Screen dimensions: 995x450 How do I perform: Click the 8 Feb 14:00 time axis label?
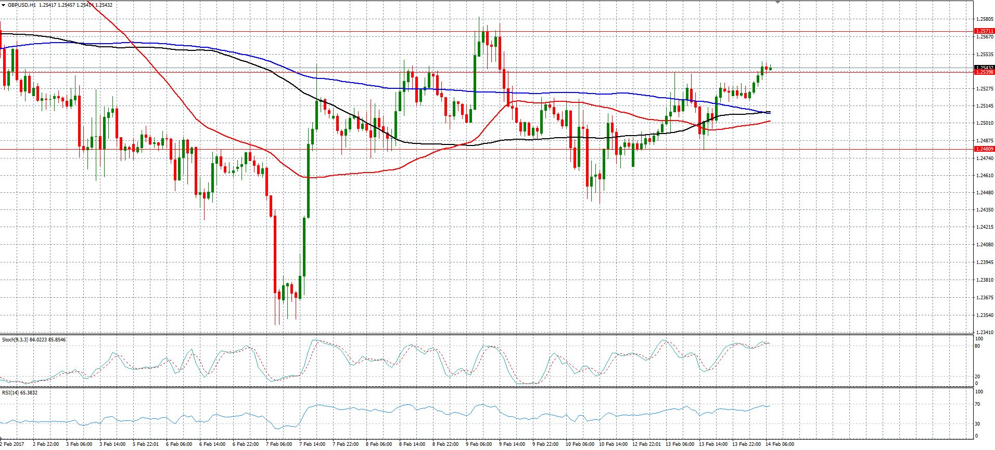(413, 444)
